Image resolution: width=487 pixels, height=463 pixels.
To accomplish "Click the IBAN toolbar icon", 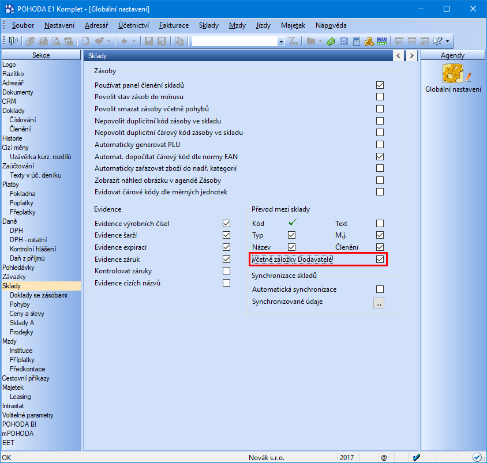I will pyautogui.click(x=382, y=41).
